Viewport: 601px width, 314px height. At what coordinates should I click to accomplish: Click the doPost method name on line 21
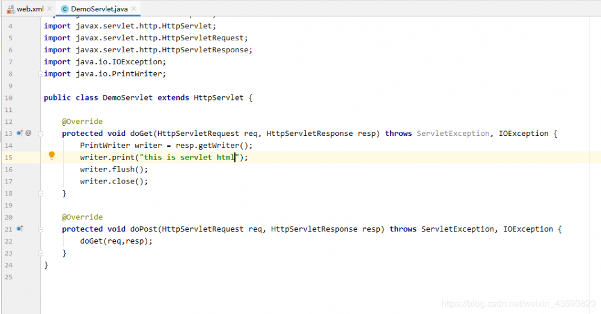[144, 229]
